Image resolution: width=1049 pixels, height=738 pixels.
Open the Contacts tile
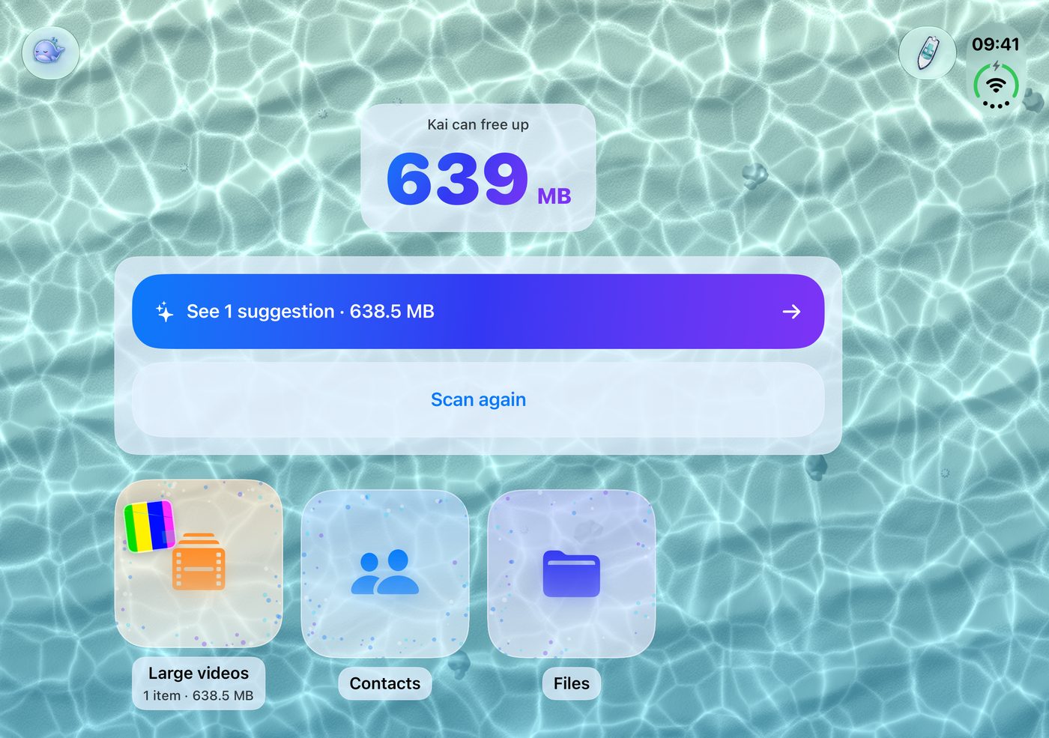pyautogui.click(x=385, y=573)
